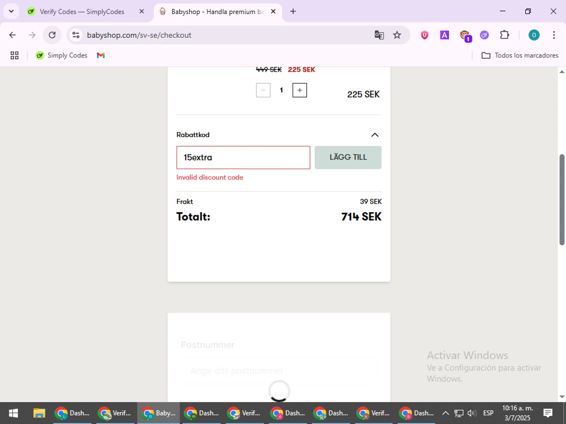Click the red 225 SEK sale price
This screenshot has height=424, width=566.
click(301, 70)
